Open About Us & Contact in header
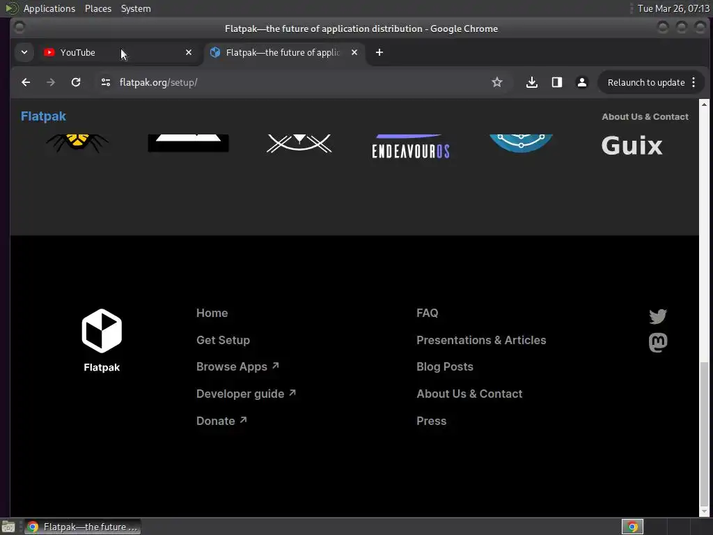The height and width of the screenshot is (535, 713). tap(645, 116)
